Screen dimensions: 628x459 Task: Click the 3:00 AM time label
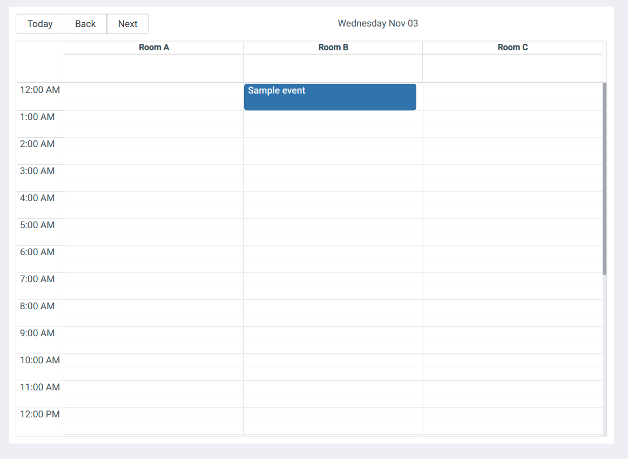pos(37,171)
